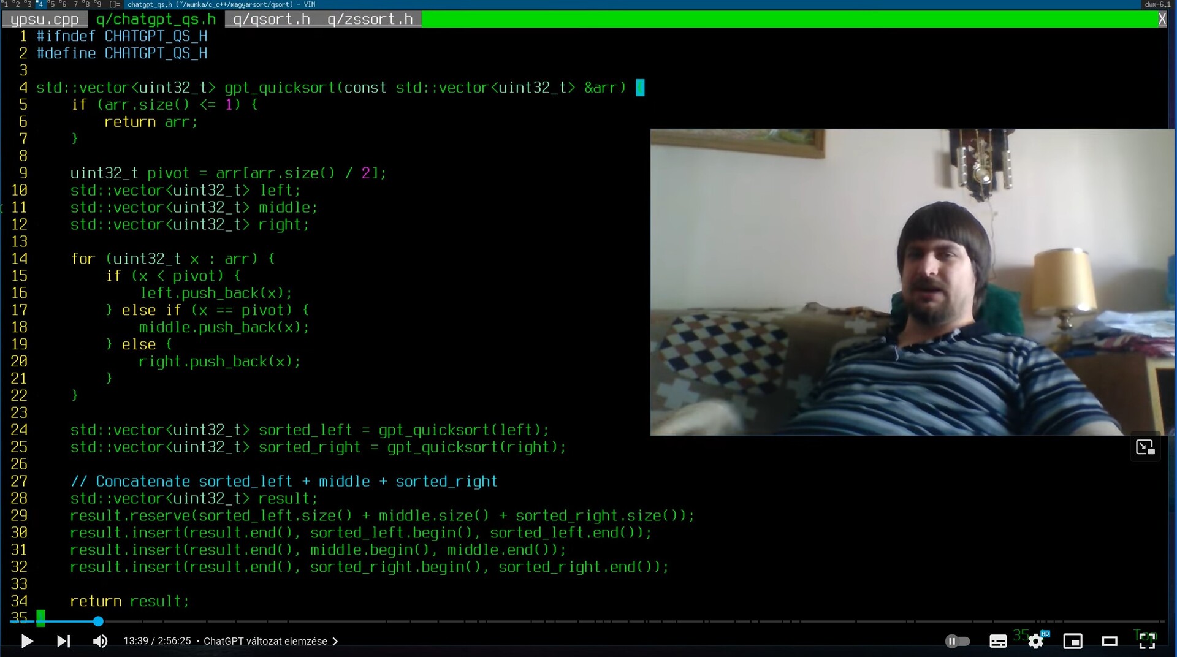This screenshot has width=1177, height=657.
Task: Click the picture-in-picture overlay icon below the webcam
Action: click(x=1145, y=447)
